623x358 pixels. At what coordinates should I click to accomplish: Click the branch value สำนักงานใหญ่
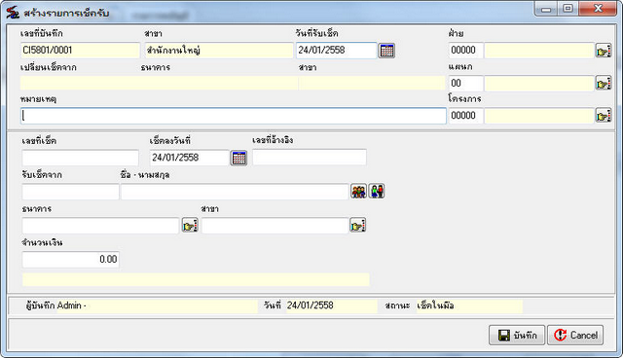pos(219,51)
